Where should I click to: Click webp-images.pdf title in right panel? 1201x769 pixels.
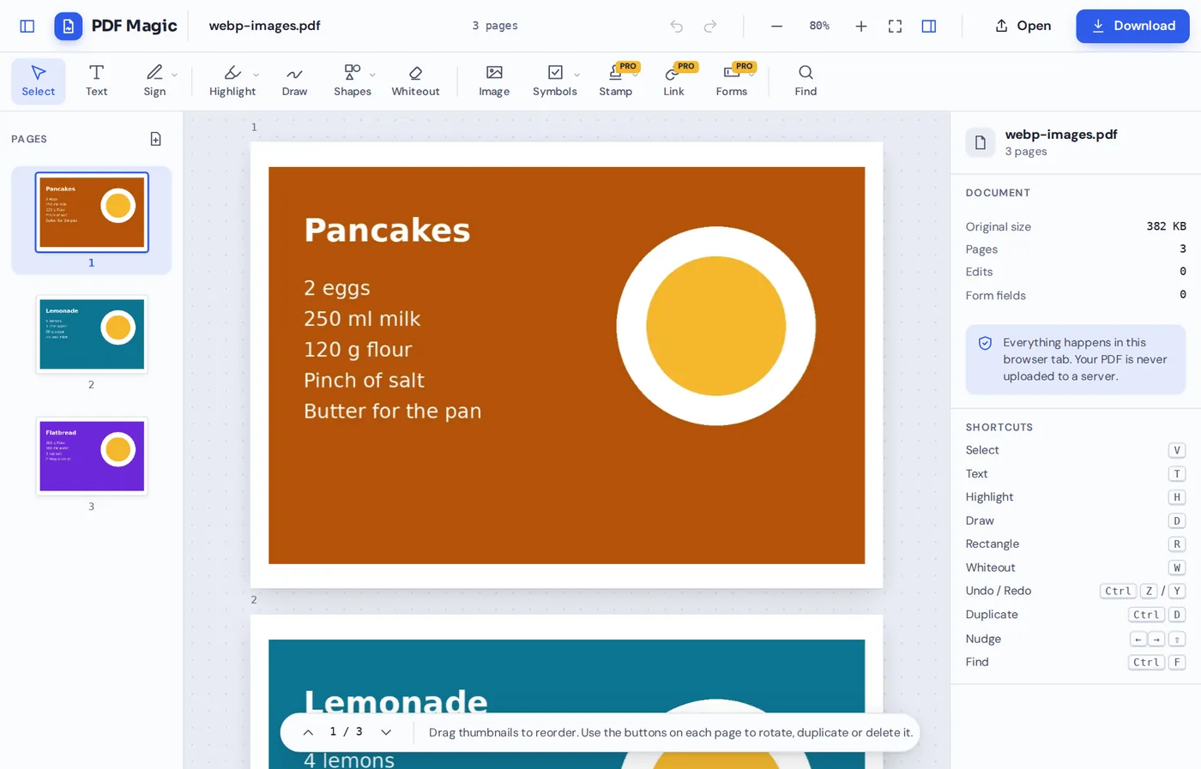click(x=1061, y=135)
